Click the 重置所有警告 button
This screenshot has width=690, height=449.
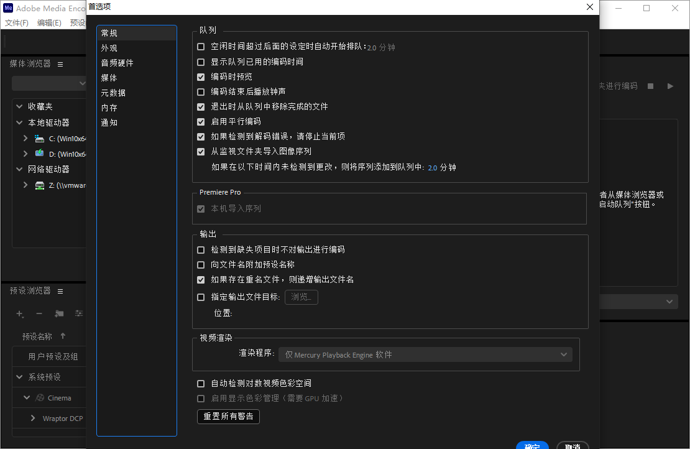pos(228,417)
